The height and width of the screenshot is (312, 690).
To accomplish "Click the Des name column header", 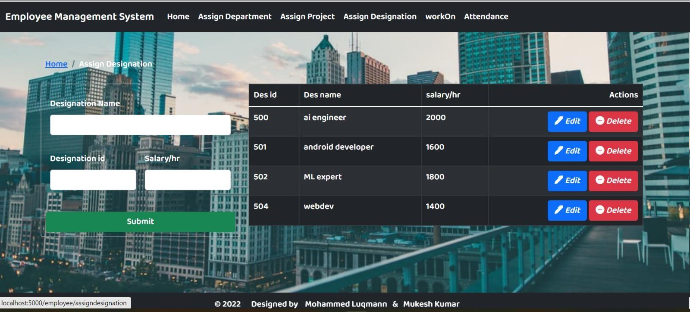I will (x=360, y=95).
